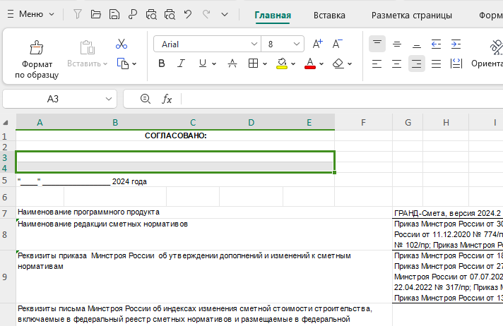
Task: Increase indent icon
Action: 456,44
